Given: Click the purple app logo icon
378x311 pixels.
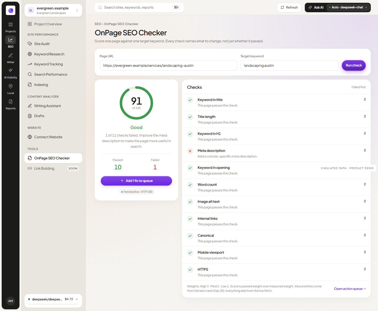Looking at the screenshot, I should click(11, 10).
